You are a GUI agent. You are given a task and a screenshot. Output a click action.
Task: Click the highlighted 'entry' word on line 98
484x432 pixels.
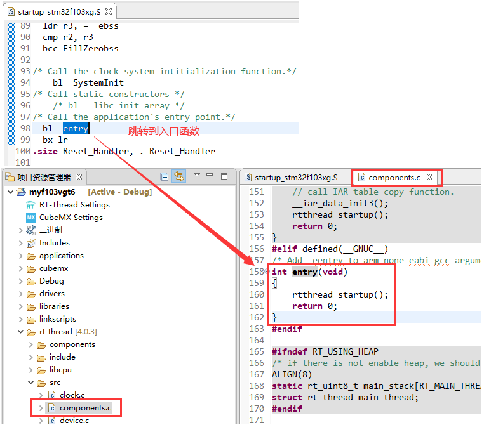pyautogui.click(x=76, y=128)
